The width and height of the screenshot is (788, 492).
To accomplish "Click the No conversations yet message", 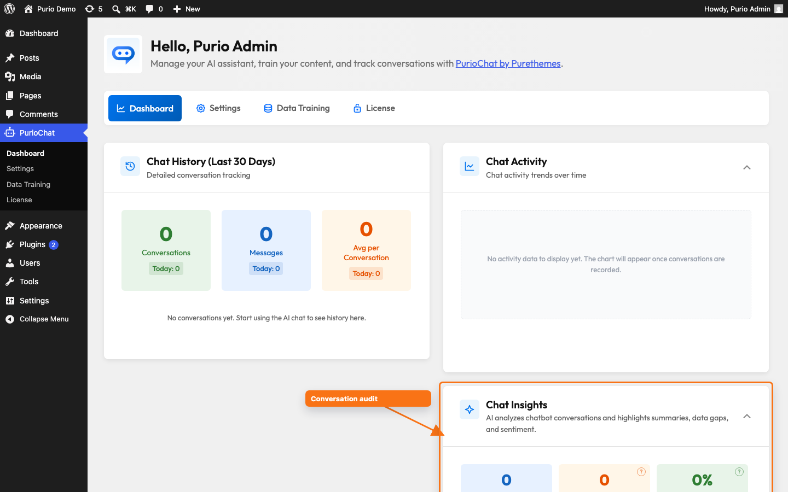I will [x=266, y=318].
